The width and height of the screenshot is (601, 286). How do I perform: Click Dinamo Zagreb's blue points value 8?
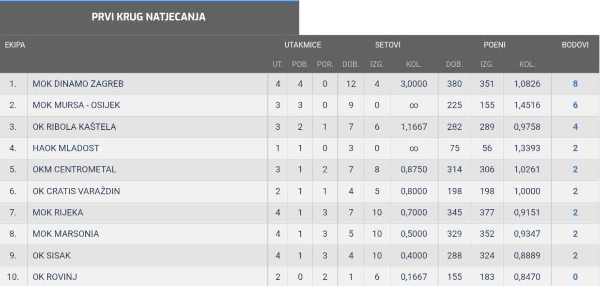tap(575, 84)
